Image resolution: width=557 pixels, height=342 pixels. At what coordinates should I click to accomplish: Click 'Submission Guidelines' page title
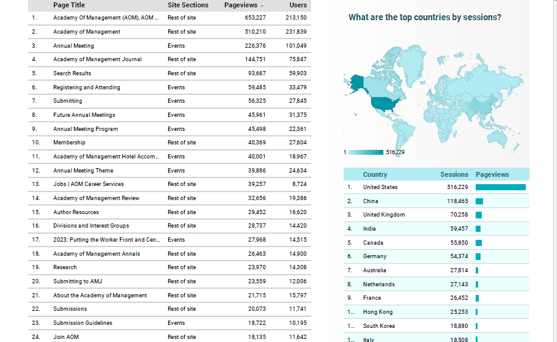[x=83, y=323]
